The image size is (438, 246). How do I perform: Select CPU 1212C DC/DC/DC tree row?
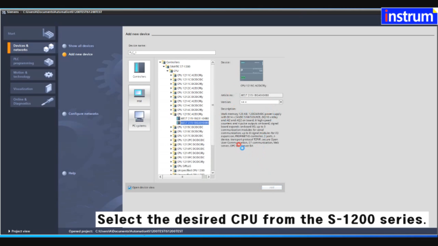(x=190, y=92)
